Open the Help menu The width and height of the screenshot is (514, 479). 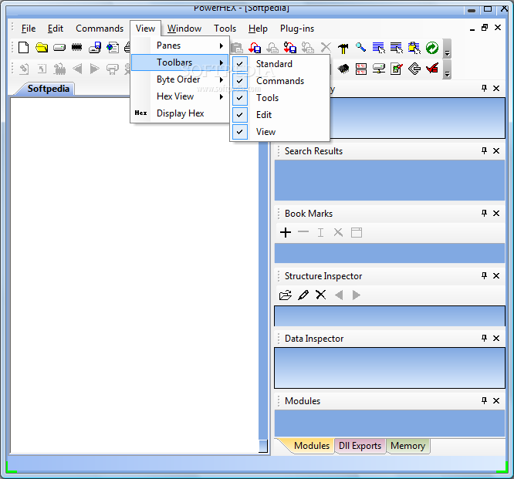point(258,29)
